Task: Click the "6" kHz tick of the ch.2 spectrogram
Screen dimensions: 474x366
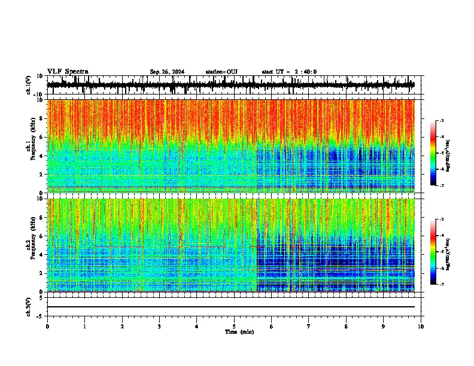Action: 41,236
